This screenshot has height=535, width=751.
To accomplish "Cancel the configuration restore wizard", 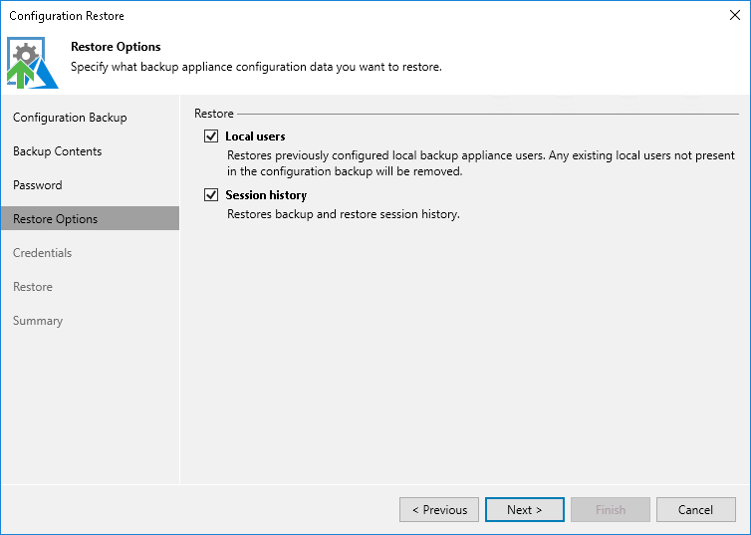I will click(x=695, y=510).
